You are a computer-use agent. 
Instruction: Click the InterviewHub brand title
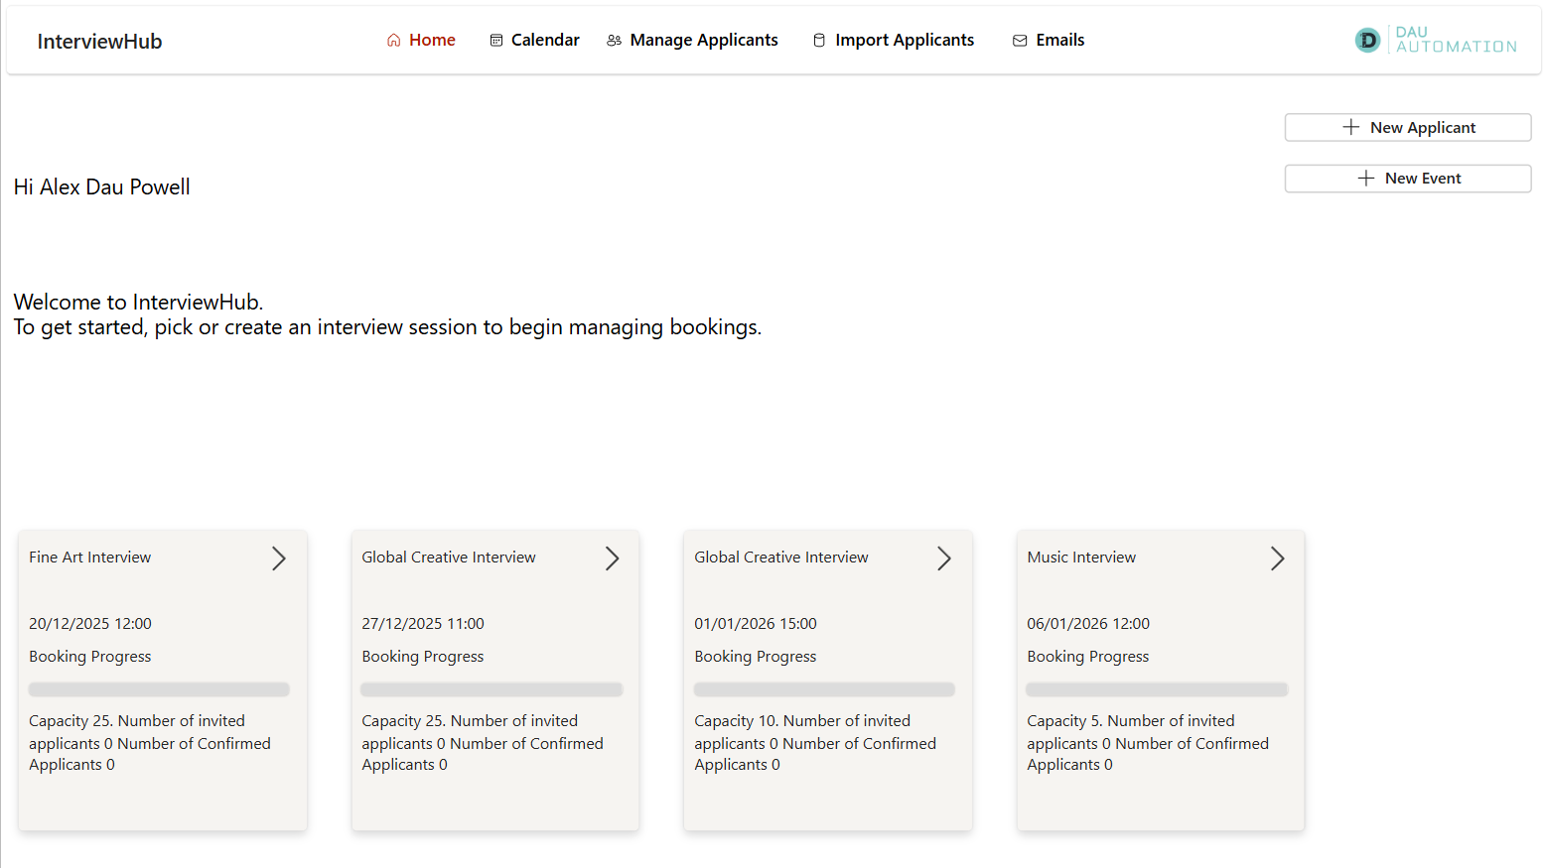point(99,42)
